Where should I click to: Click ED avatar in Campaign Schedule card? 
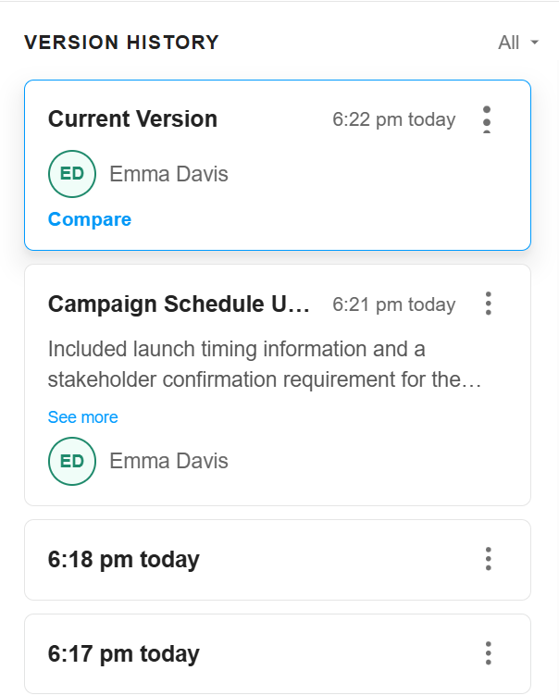tap(72, 461)
